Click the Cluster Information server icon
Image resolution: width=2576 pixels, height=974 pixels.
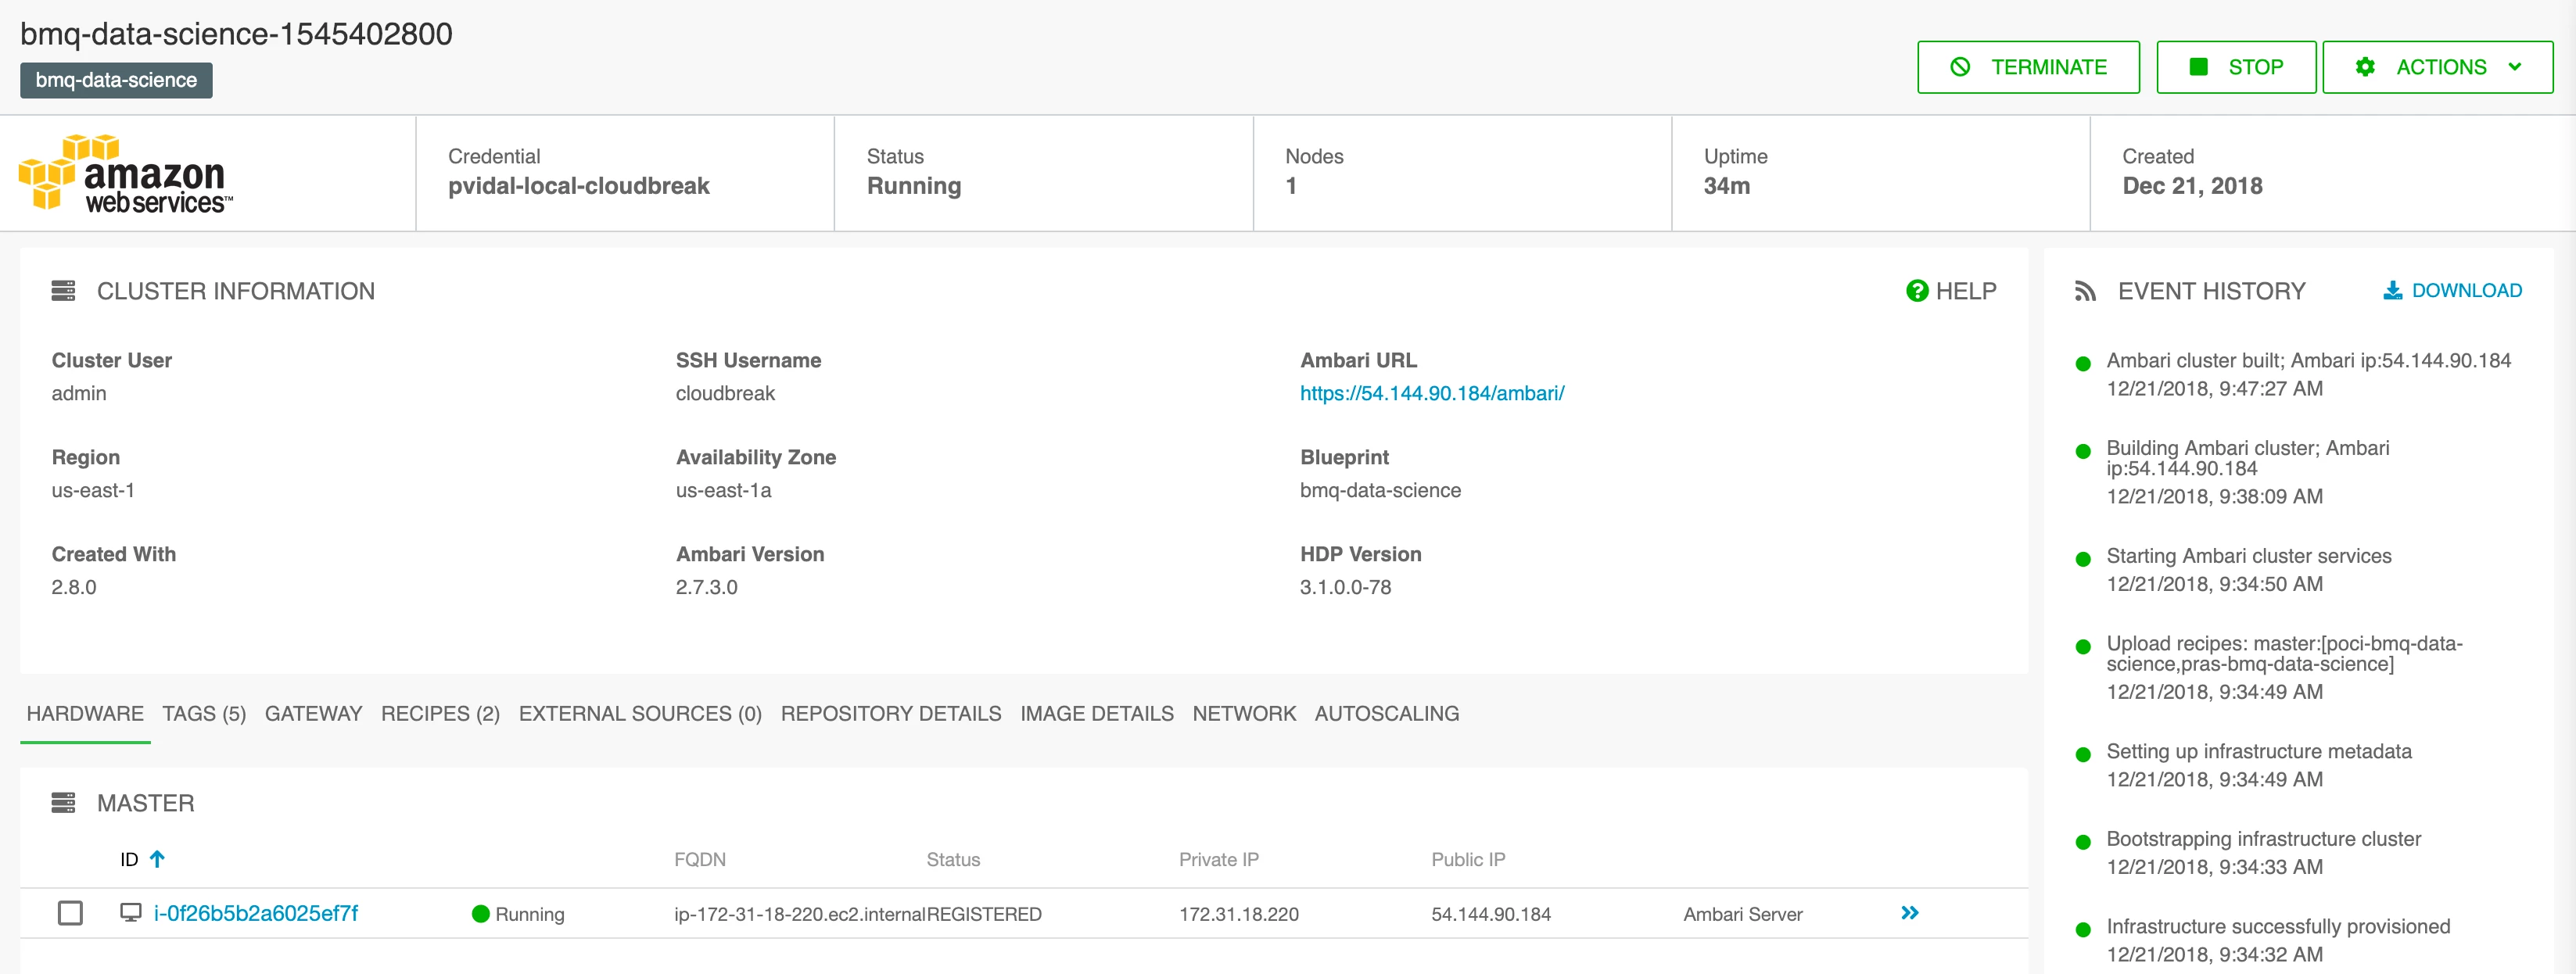63,291
